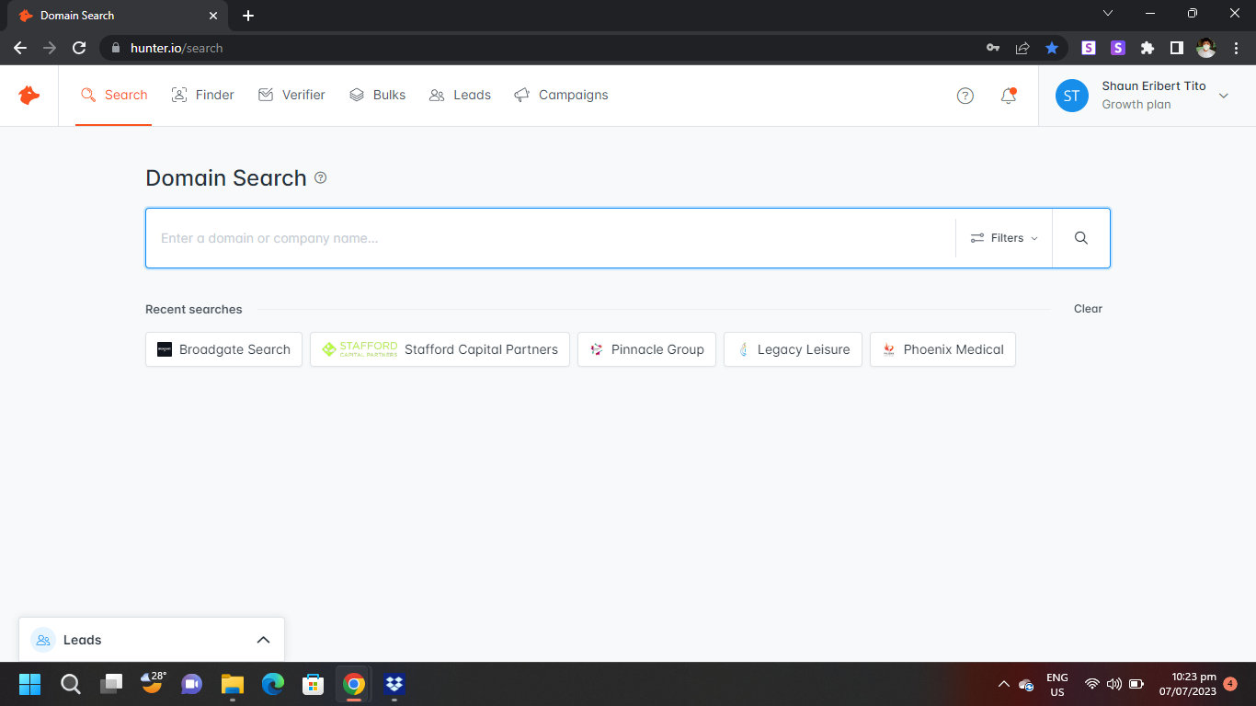Screen dimensions: 1256x706
Task: Toggle the browser side panel
Action: [x=1176, y=48]
